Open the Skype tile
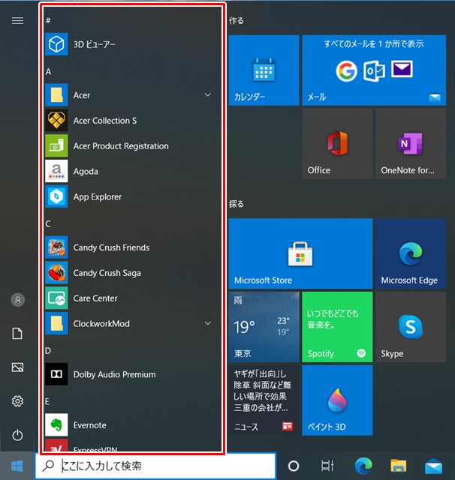Screen dimensions: 455x480 [x=411, y=327]
